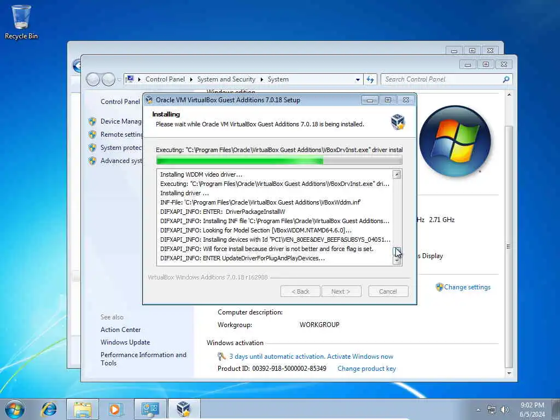
Task: Select log line Will force install because driver
Action: click(267, 249)
